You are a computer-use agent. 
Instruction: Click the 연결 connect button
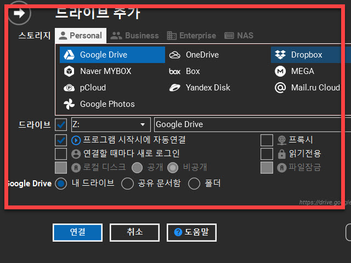click(78, 232)
